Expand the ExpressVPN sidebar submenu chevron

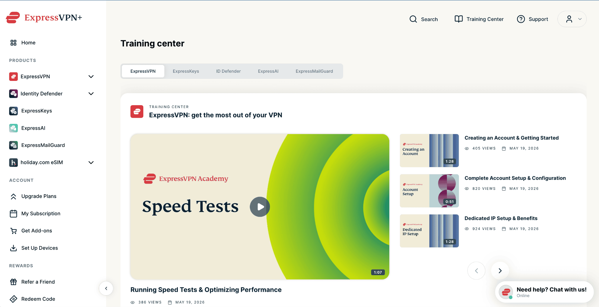pos(91,77)
